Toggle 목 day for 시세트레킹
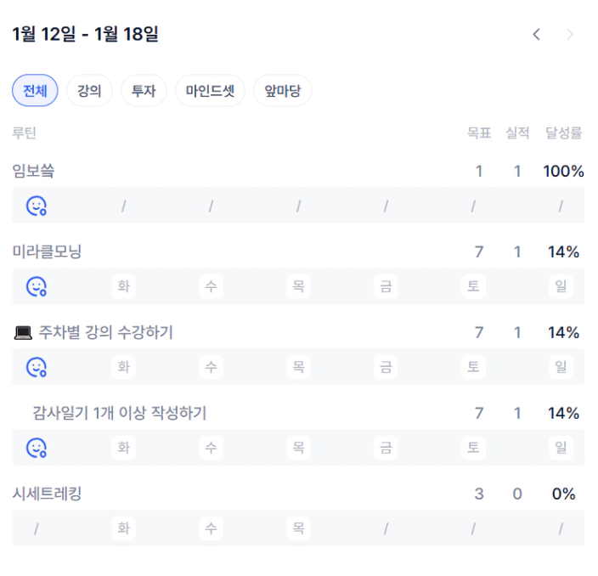 [x=298, y=528]
